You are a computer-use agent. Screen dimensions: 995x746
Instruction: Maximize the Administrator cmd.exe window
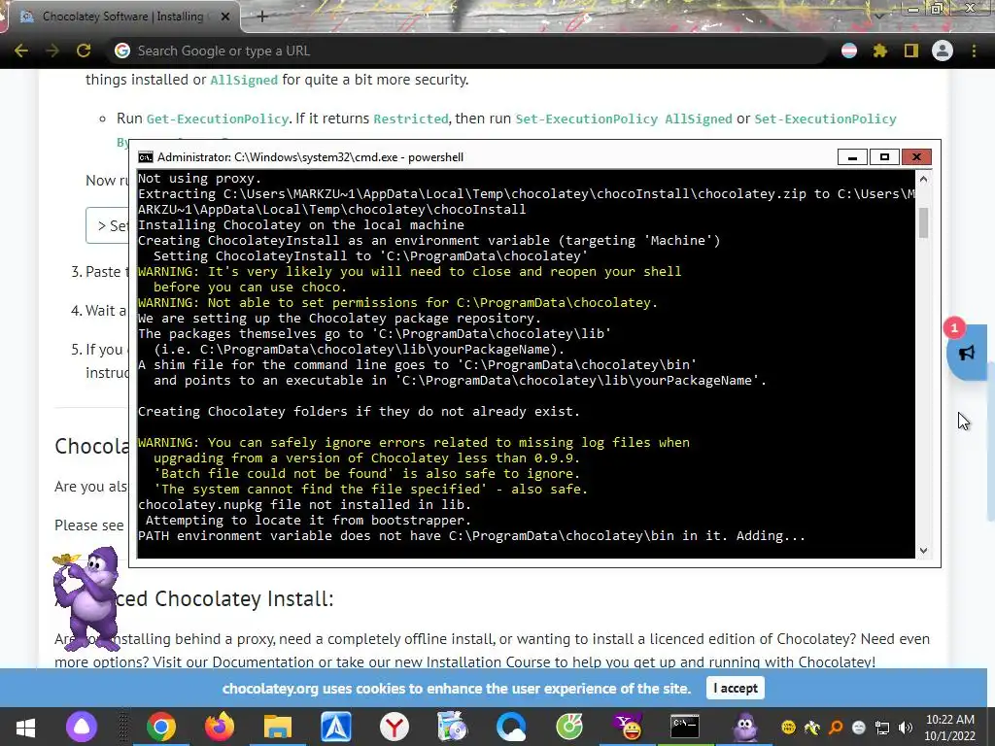point(884,156)
